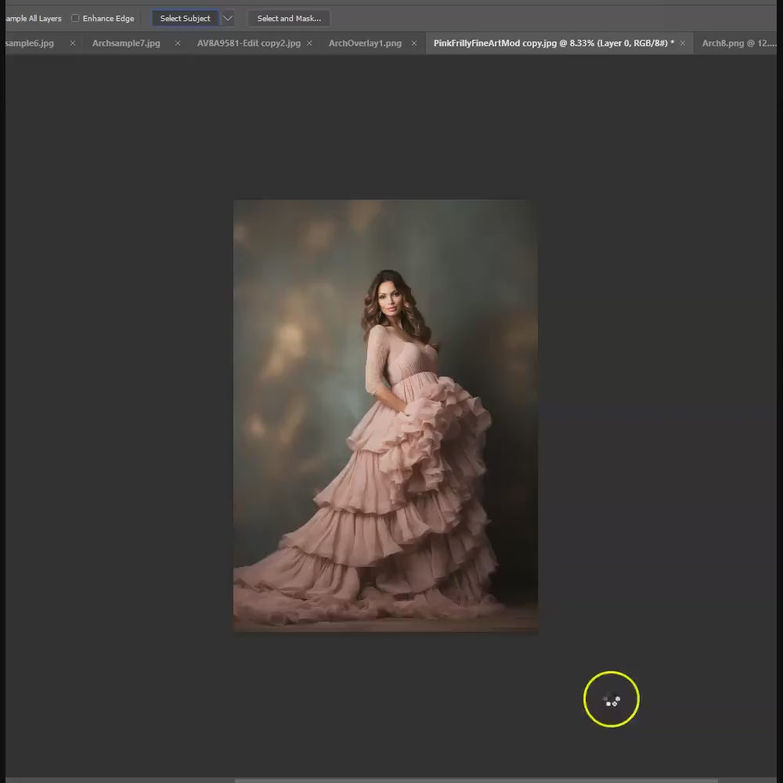The image size is (783, 783).
Task: Close the ArchOverlay1.png document
Action: click(x=413, y=43)
